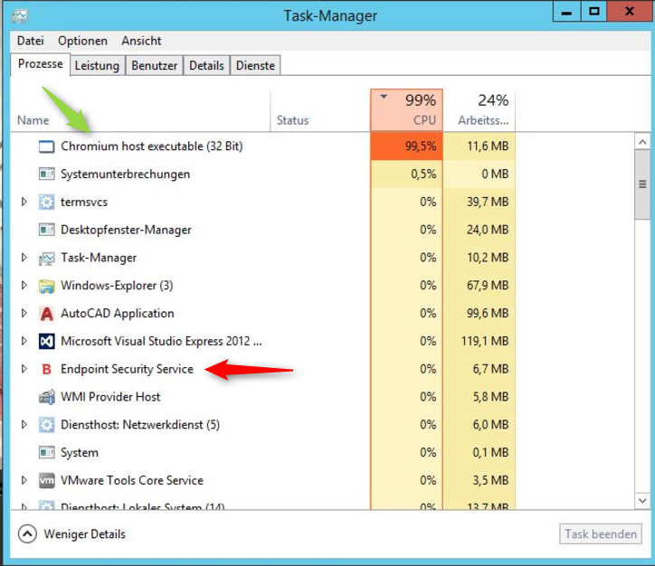655x566 pixels.
Task: Expand the Windows-Explorer (3) group
Action: point(24,286)
